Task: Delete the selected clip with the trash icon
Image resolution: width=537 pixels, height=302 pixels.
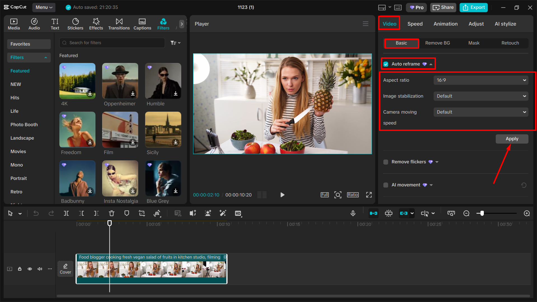Action: tap(112, 213)
